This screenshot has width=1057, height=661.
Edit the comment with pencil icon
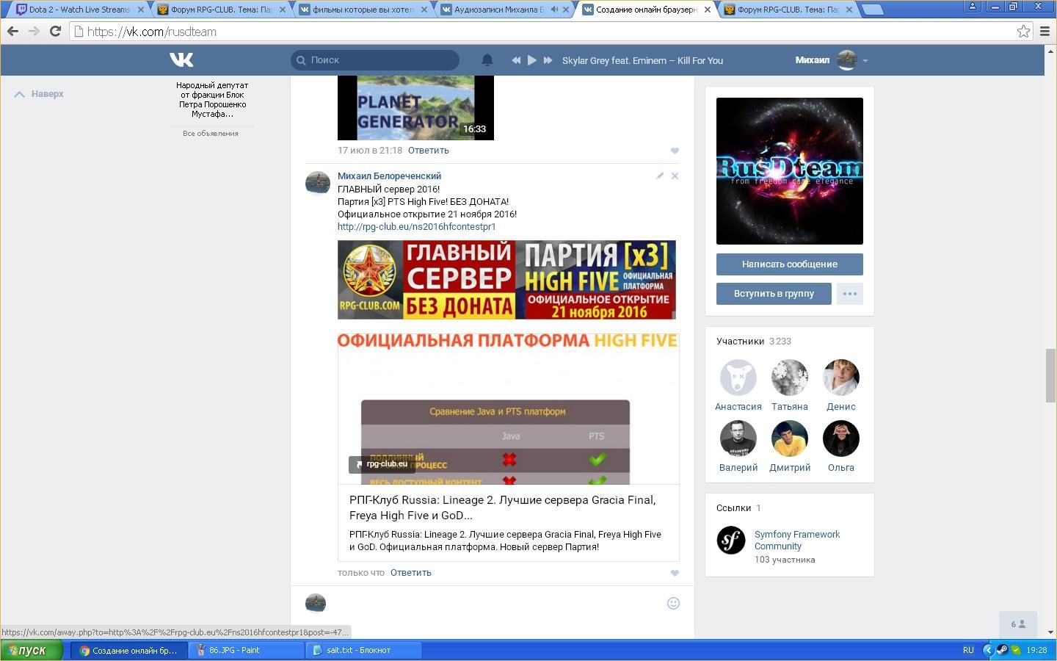pos(660,176)
